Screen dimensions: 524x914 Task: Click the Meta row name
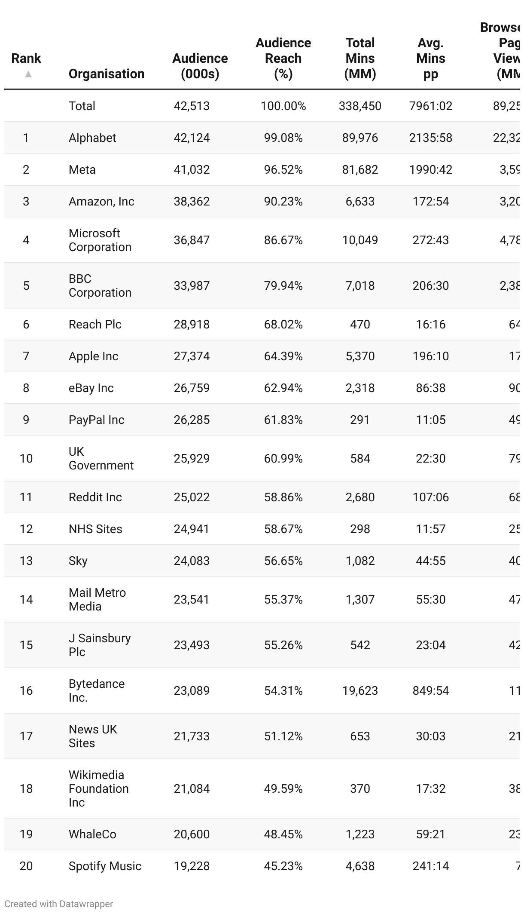click(x=82, y=170)
